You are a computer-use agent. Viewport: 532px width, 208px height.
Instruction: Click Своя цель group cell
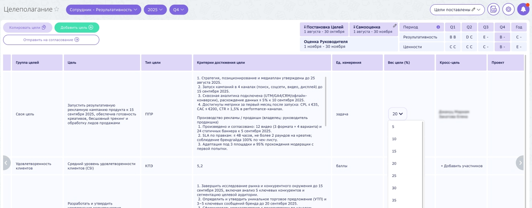[37, 114]
